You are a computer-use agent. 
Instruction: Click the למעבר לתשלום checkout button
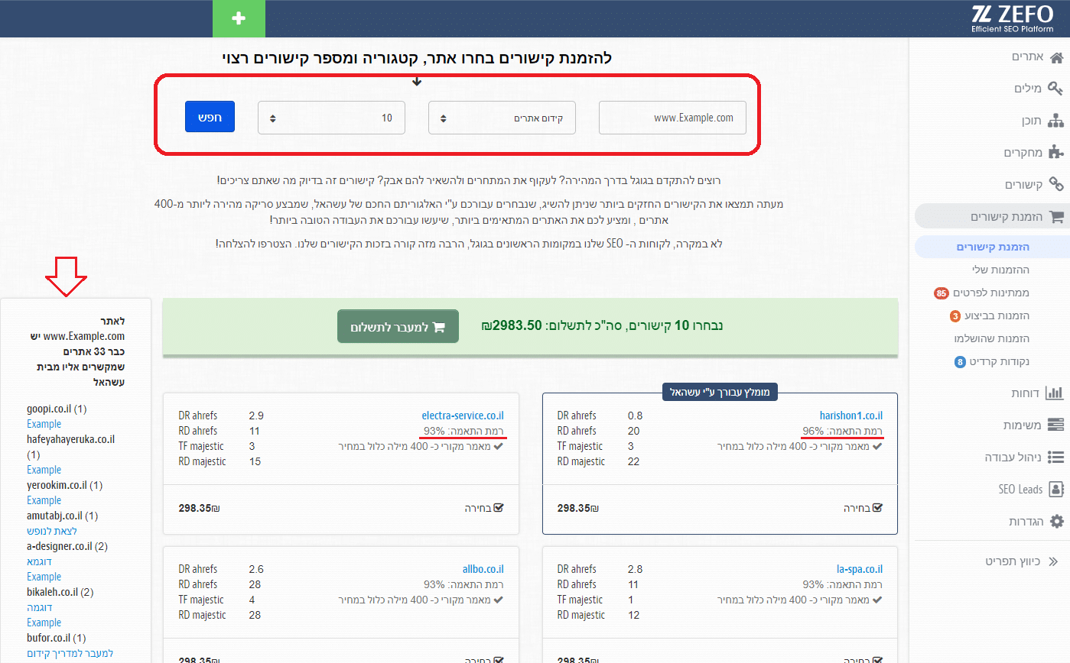pos(398,326)
